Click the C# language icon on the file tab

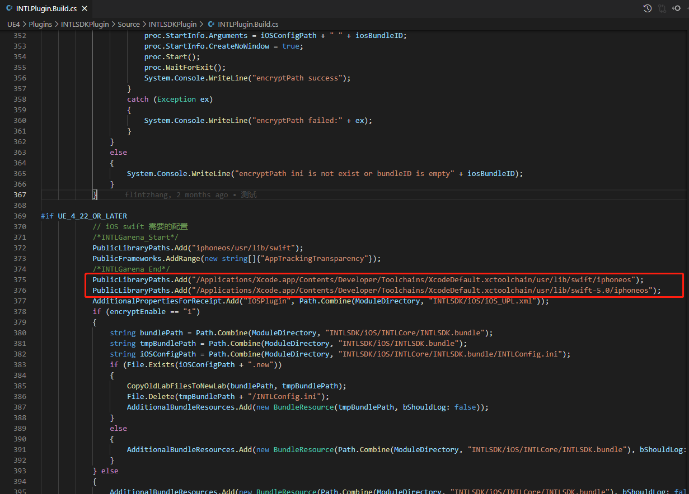(10, 8)
